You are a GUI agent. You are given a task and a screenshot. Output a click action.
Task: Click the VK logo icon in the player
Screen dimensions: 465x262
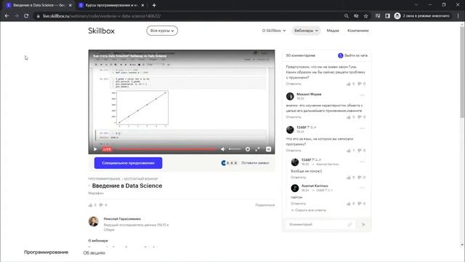268,149
